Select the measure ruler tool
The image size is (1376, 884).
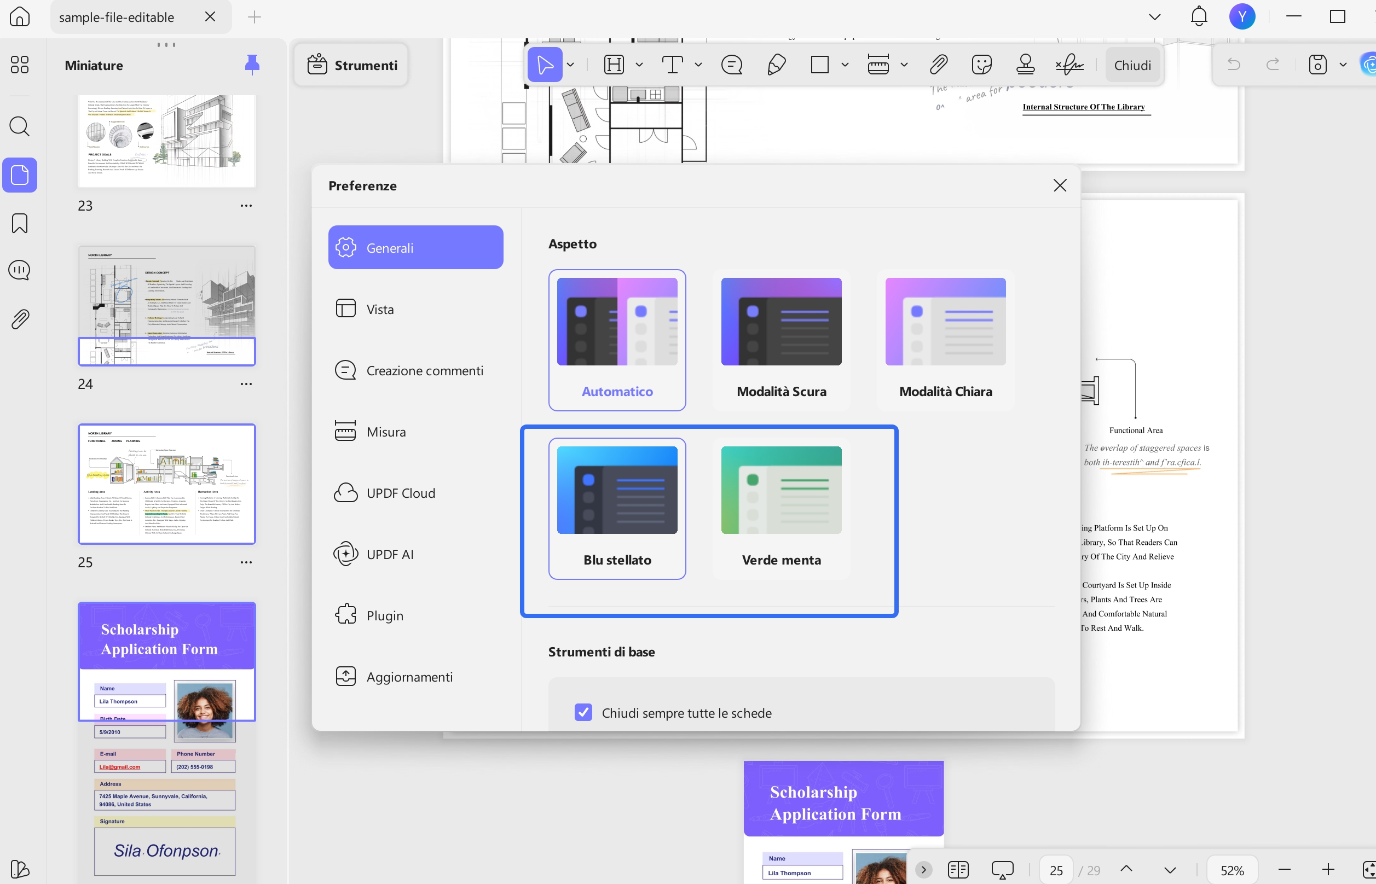coord(878,65)
